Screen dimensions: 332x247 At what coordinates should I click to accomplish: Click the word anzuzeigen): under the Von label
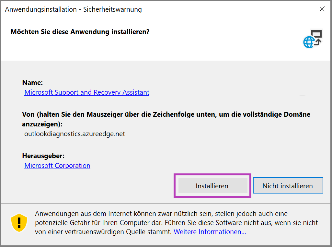[42, 124]
